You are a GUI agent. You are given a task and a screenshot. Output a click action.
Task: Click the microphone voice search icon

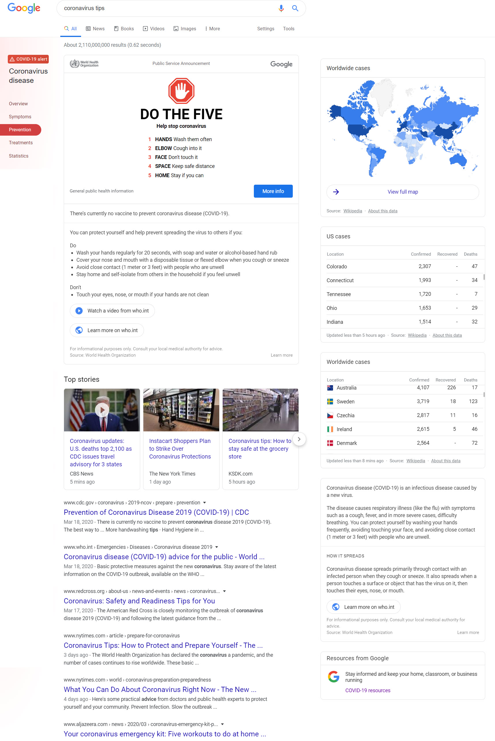(281, 8)
